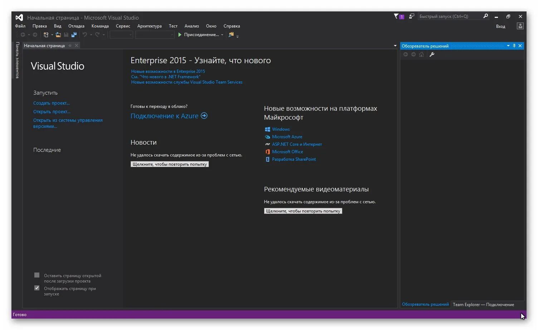Expand the Undo history dropdown arrow
The image size is (538, 330).
(x=91, y=35)
